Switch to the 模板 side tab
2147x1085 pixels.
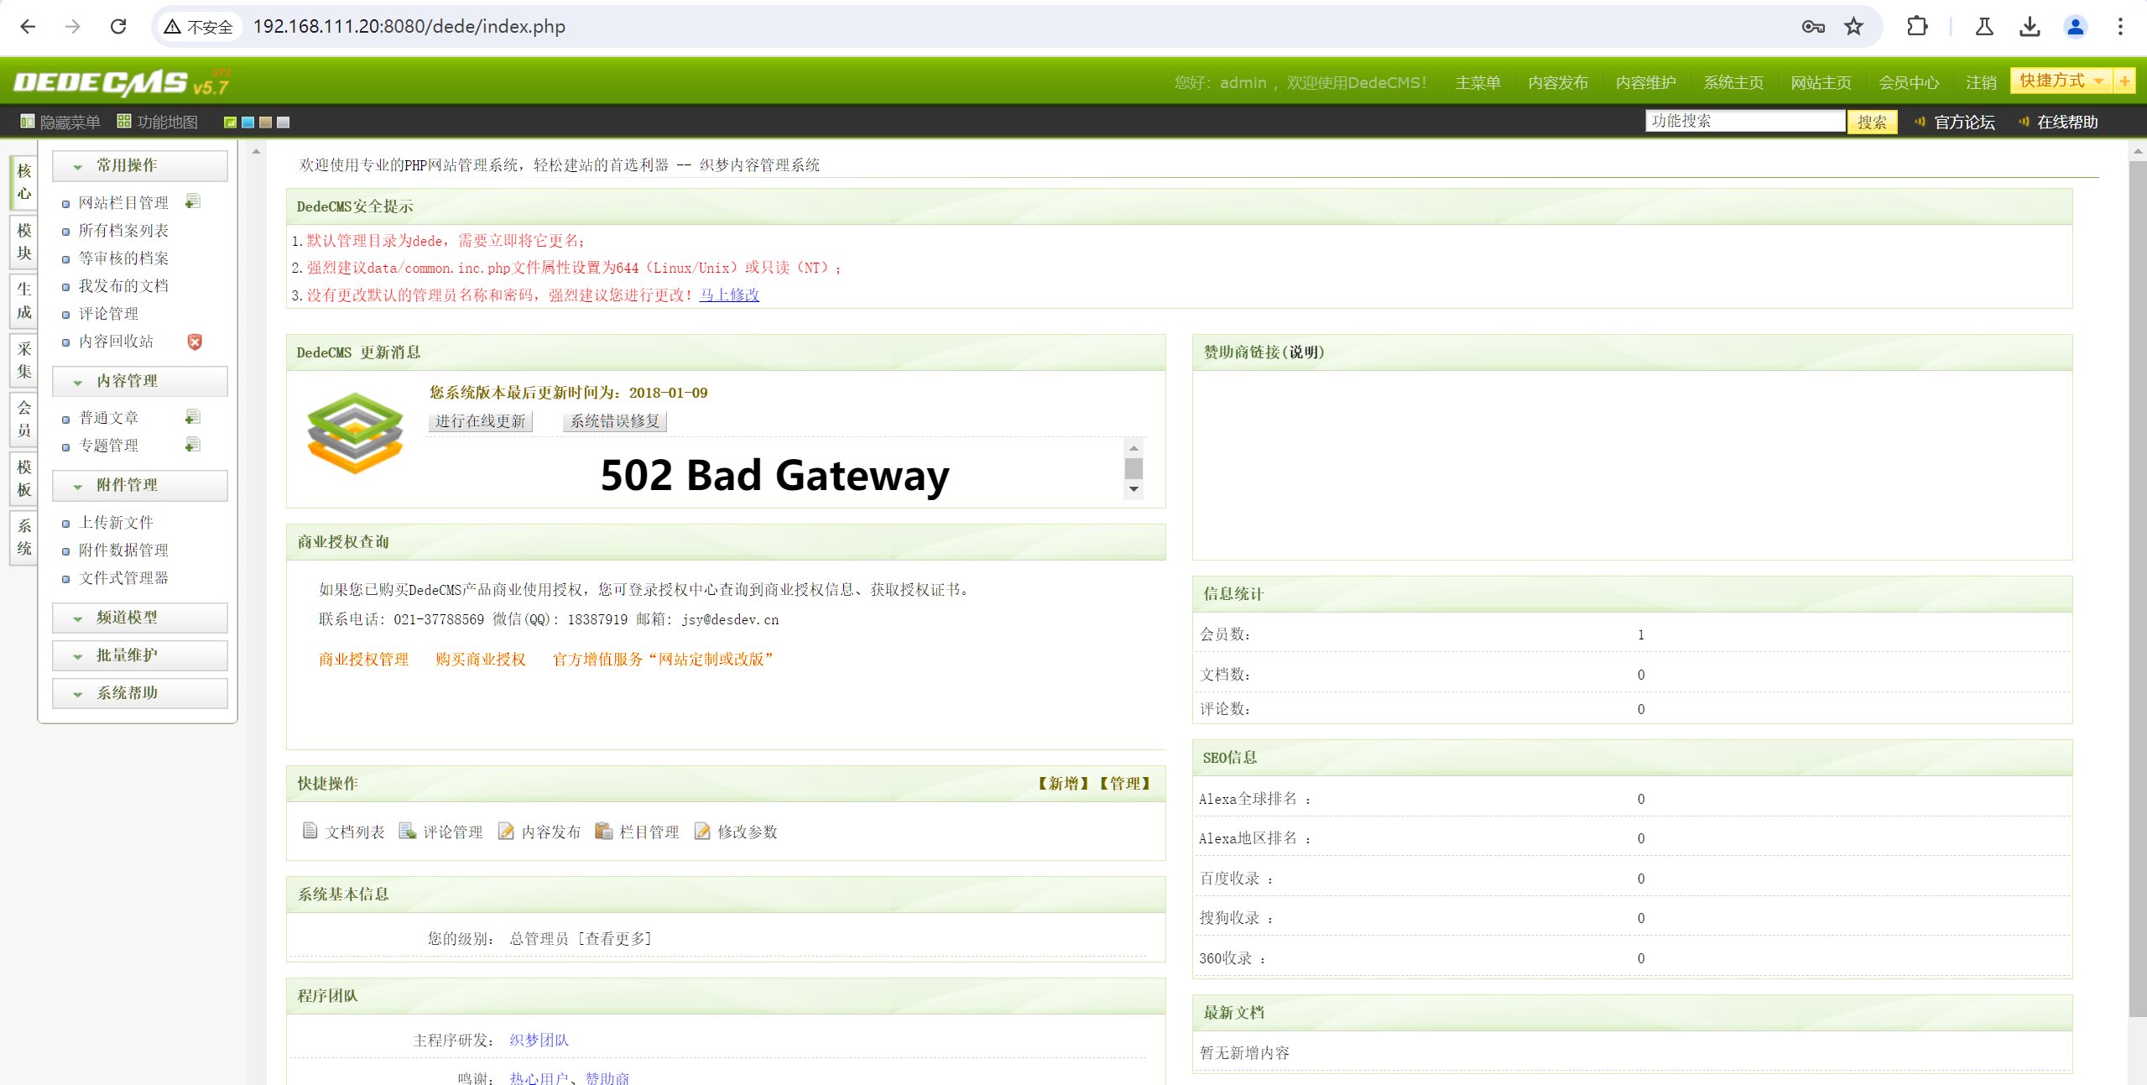pos(23,478)
